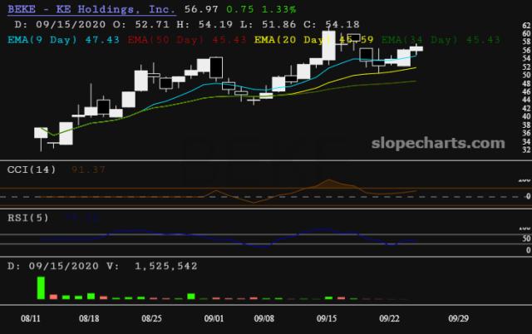Select the yellow EMA(20 Day) legend label
The width and height of the screenshot is (532, 334).
(293, 40)
